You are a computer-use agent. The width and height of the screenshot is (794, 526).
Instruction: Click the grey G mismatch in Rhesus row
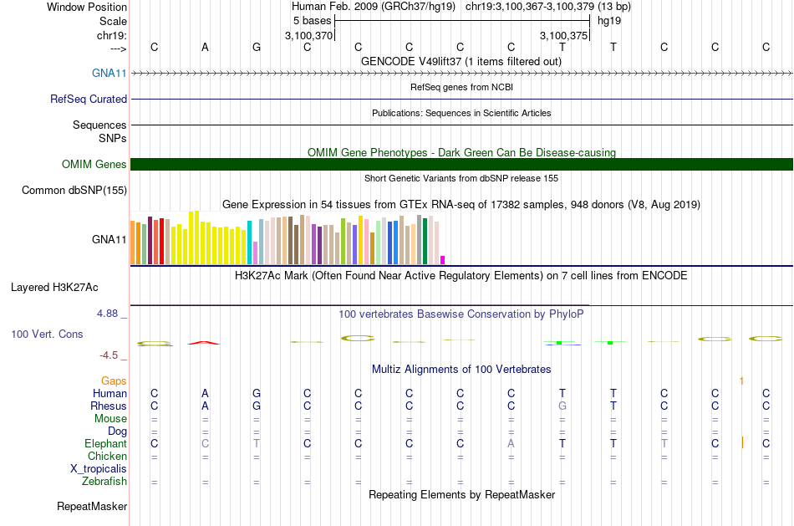562,406
